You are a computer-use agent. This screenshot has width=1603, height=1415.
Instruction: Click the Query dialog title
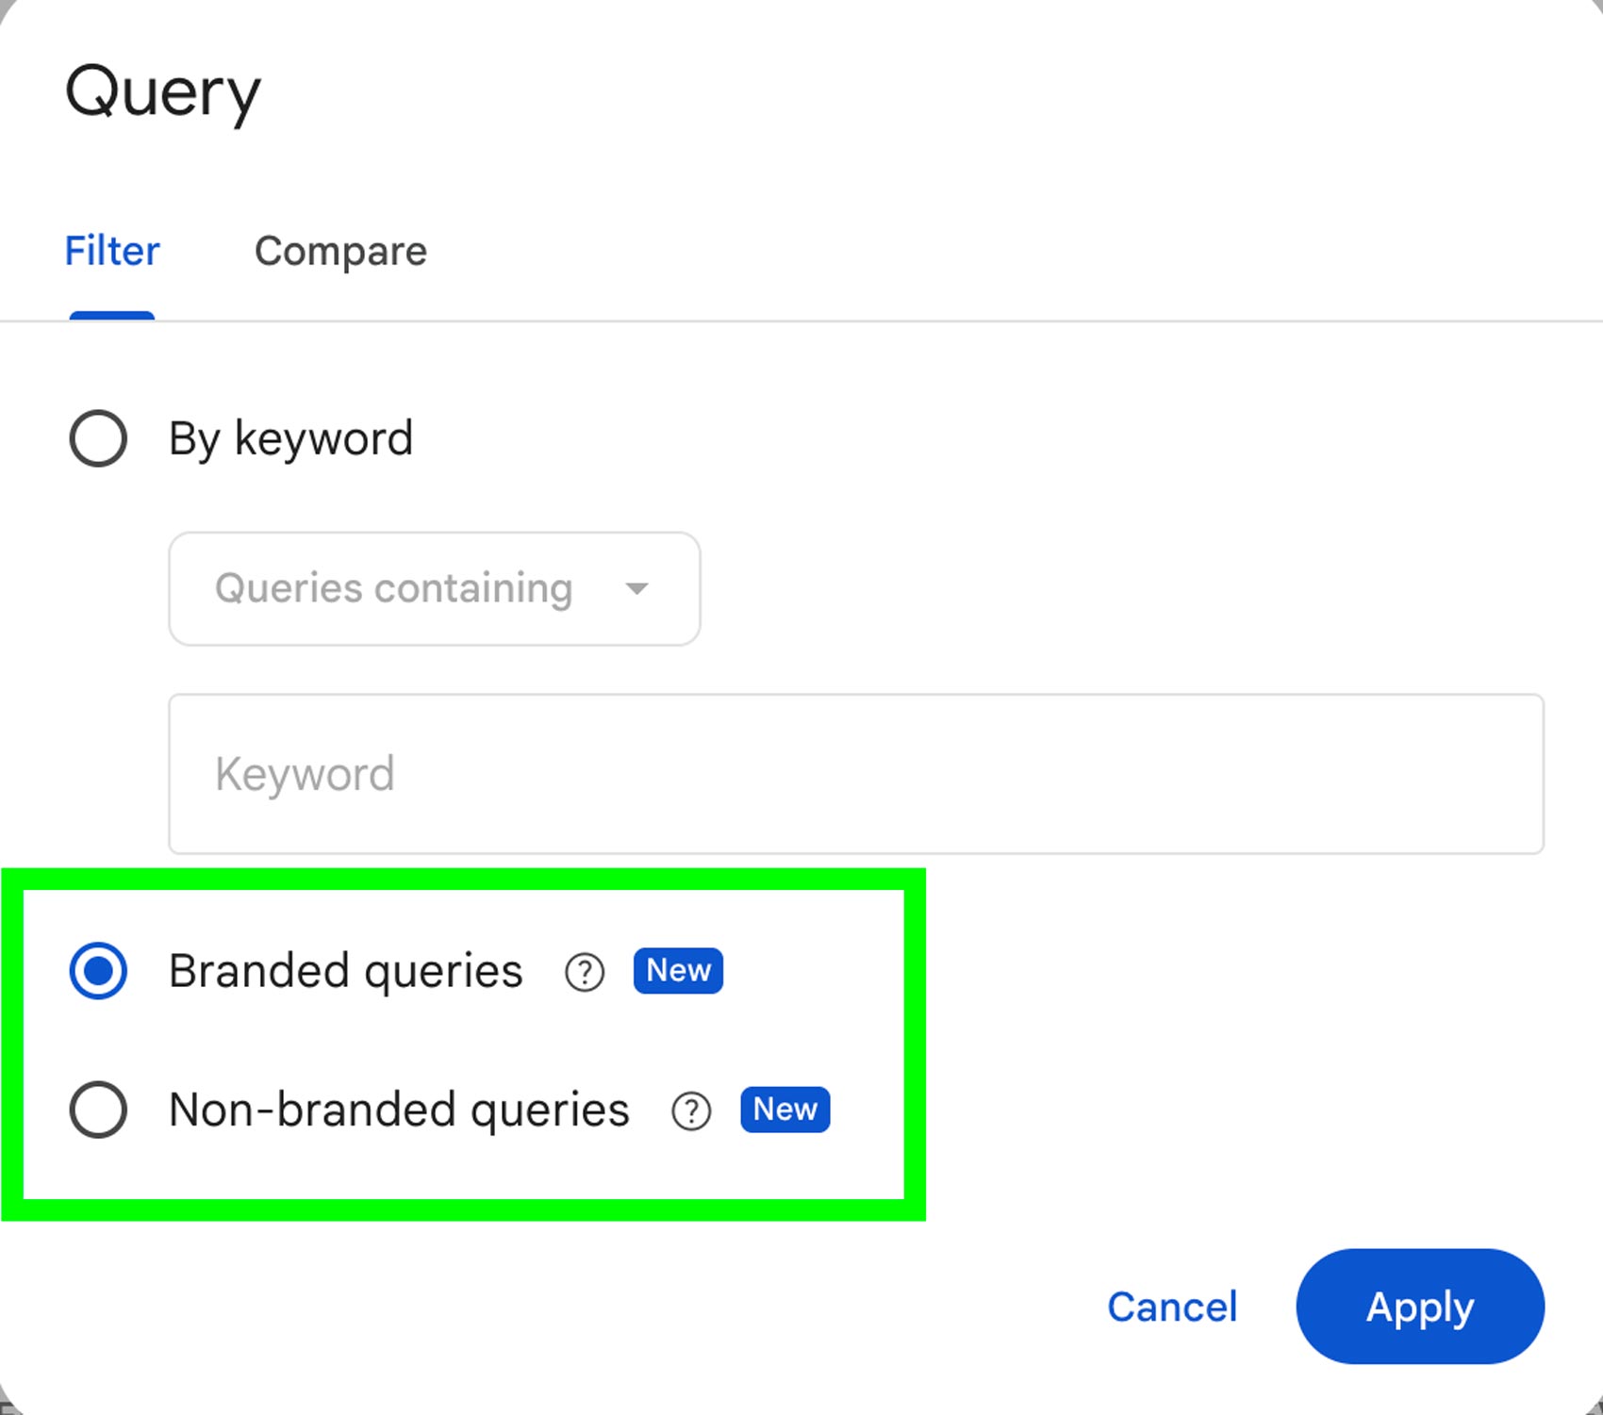click(162, 93)
